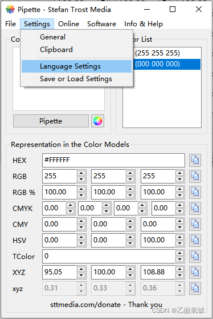213x319 pixels.
Task: Copy the HSV row values
Action: pos(195,240)
